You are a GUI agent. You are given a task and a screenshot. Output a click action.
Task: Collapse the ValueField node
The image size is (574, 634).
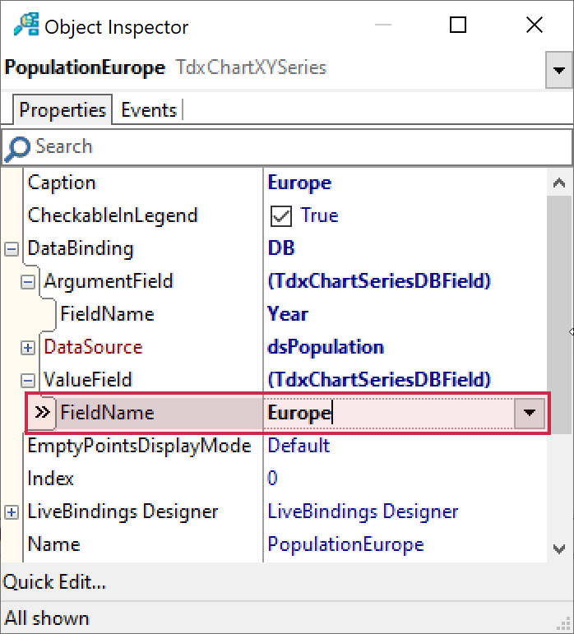coord(28,380)
